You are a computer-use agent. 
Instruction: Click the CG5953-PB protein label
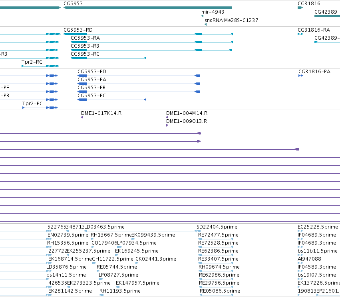91,88
